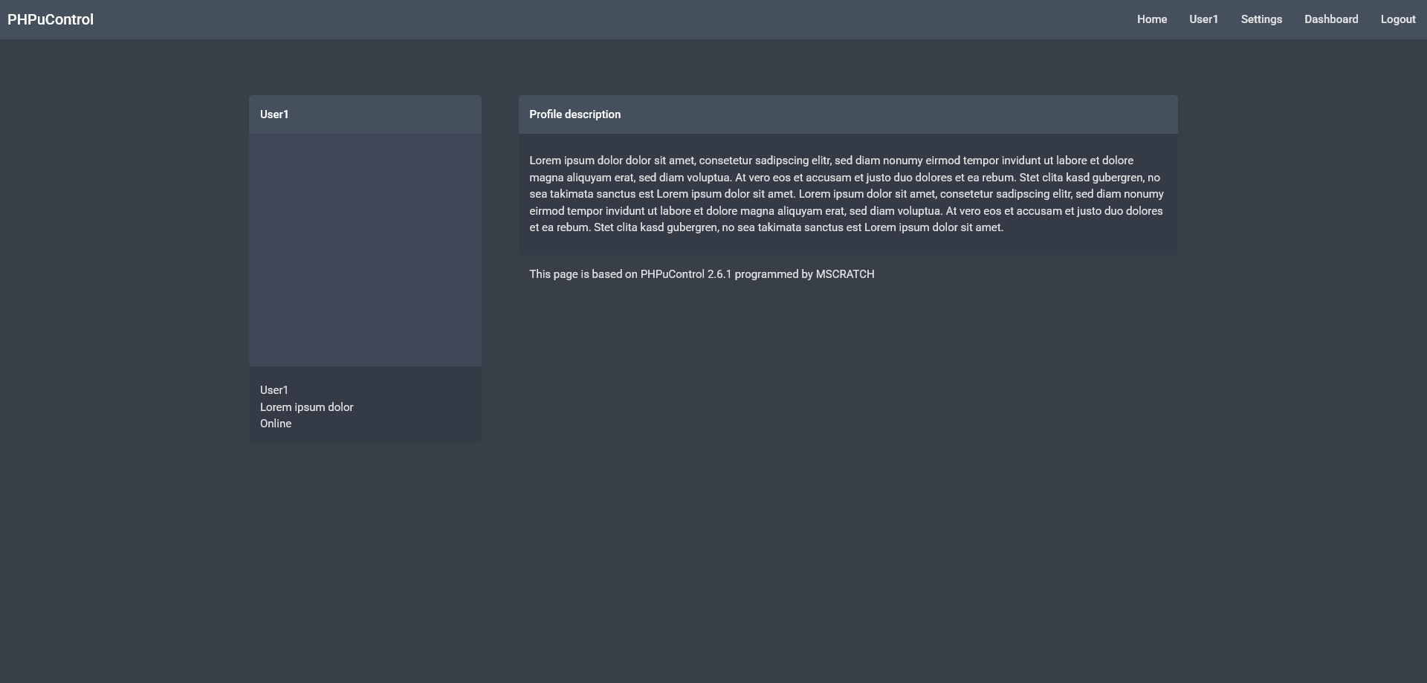1427x683 pixels.
Task: Go to the Home page
Action: [1151, 19]
